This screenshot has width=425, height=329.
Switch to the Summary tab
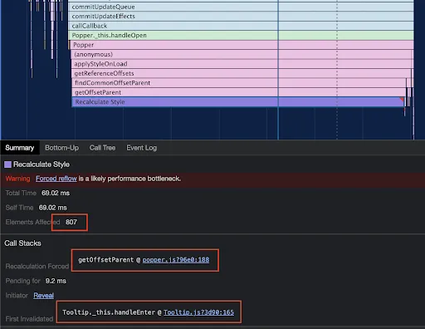point(20,148)
